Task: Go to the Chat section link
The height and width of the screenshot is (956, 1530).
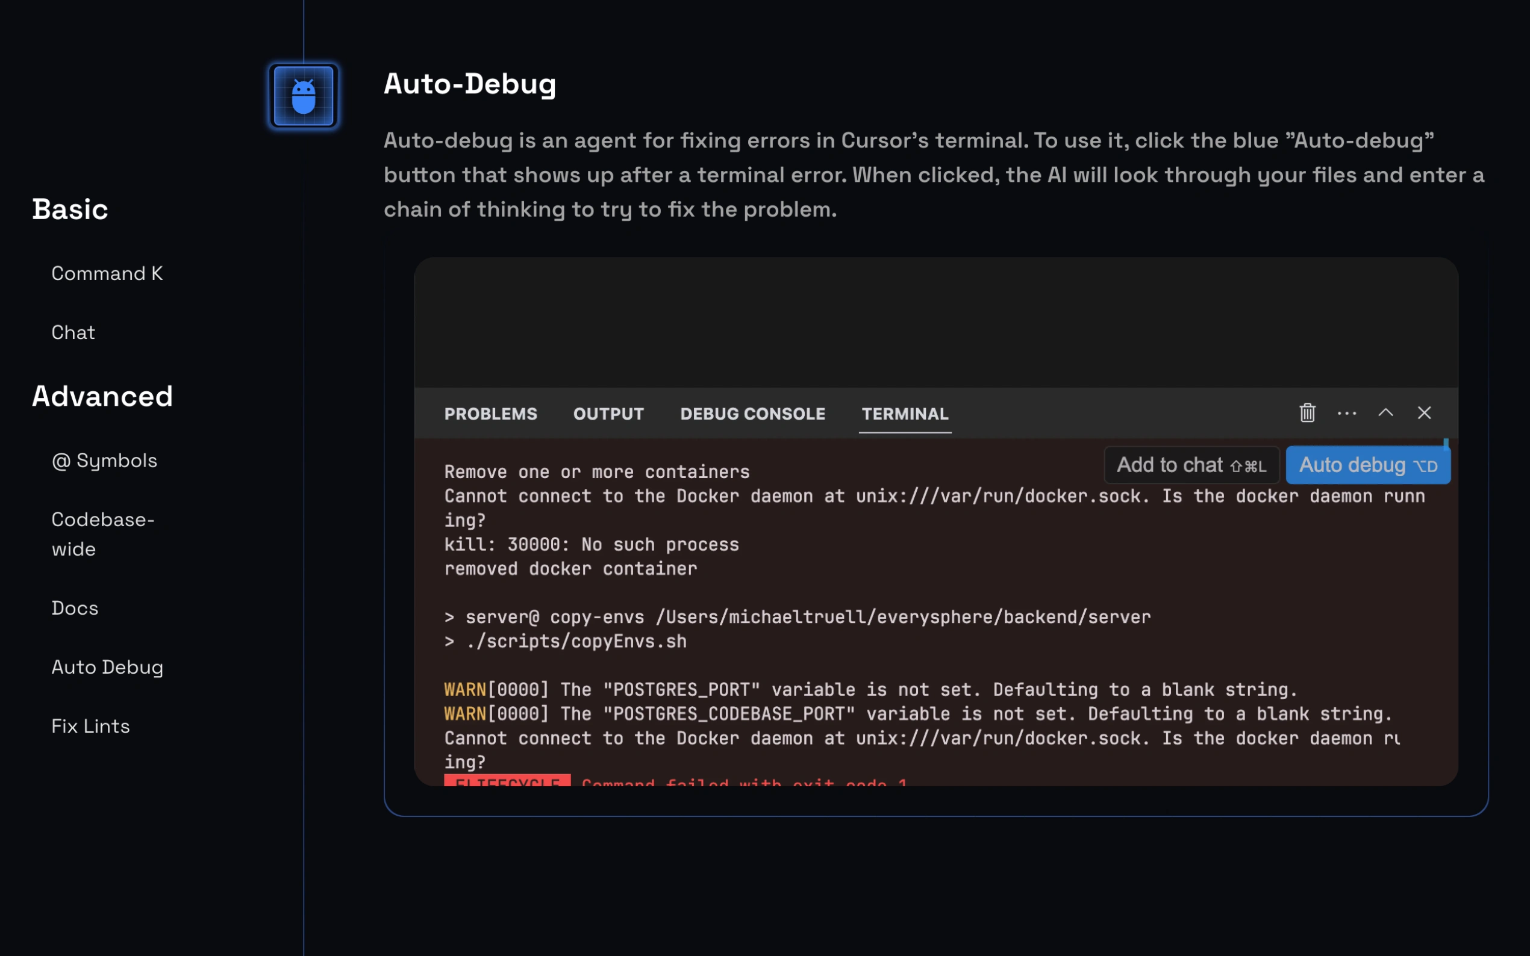Action: click(x=73, y=332)
